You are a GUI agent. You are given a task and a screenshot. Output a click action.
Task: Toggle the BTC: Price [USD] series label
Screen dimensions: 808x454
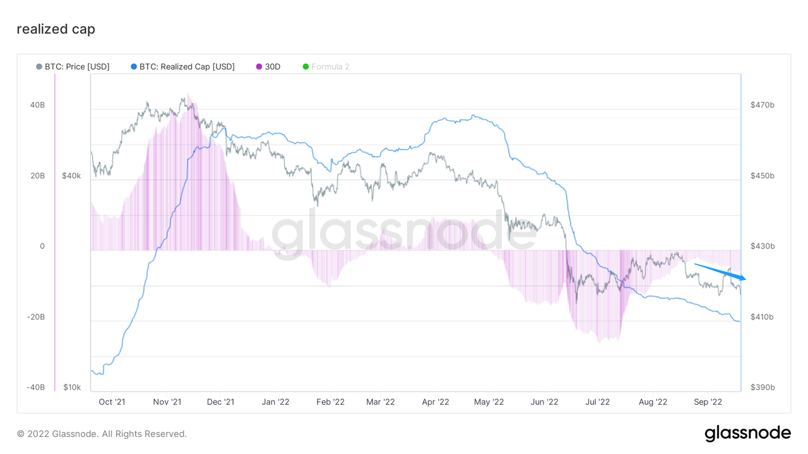point(77,67)
